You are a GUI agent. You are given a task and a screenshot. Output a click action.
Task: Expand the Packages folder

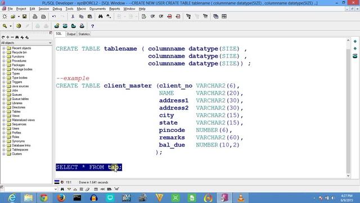tap(4, 65)
